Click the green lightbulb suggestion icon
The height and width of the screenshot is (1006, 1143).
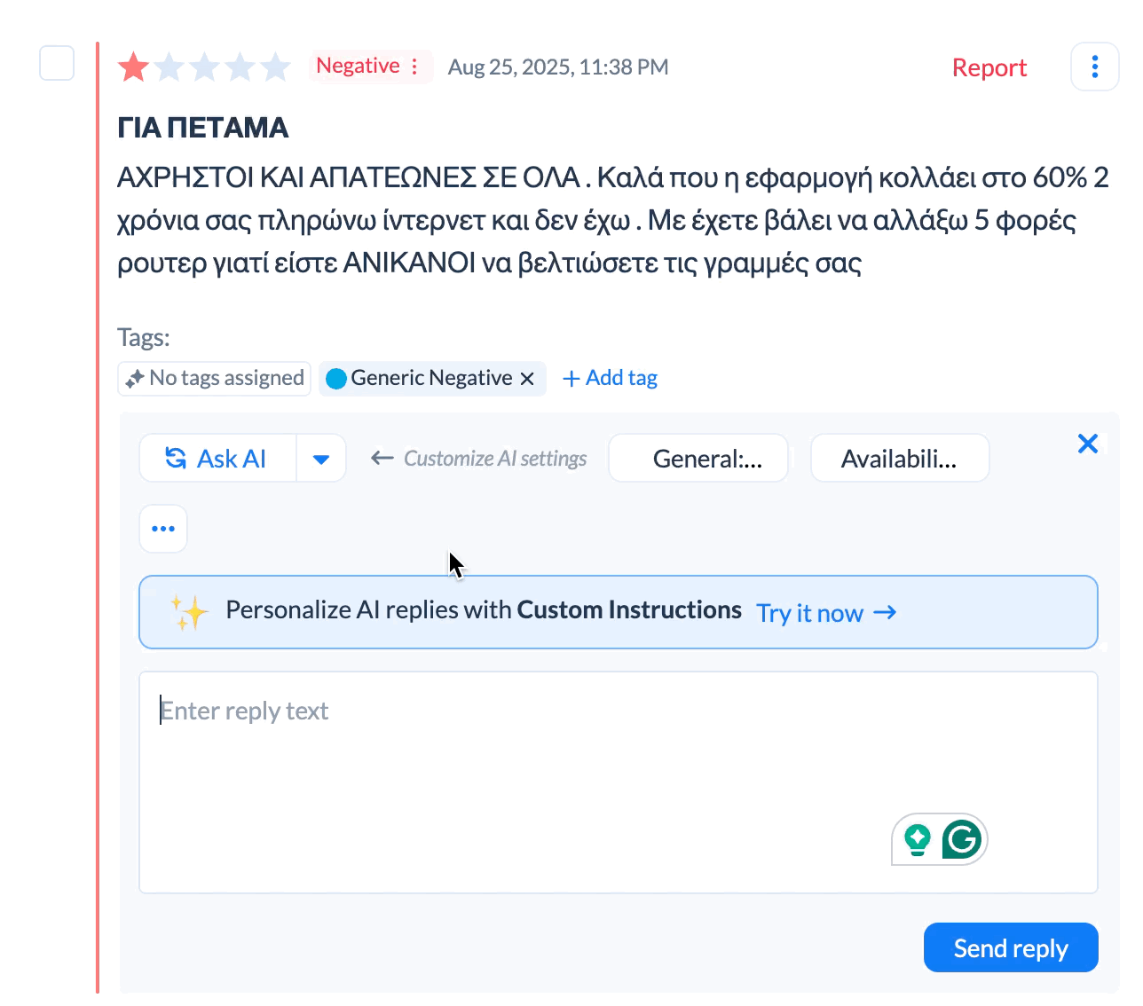click(x=918, y=839)
